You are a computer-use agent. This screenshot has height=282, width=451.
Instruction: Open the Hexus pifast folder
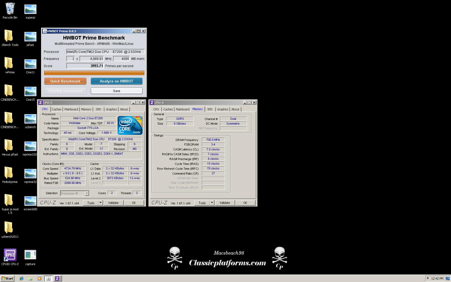[x=10, y=148]
